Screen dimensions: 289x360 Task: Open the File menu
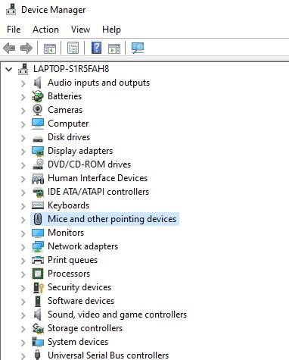14,30
